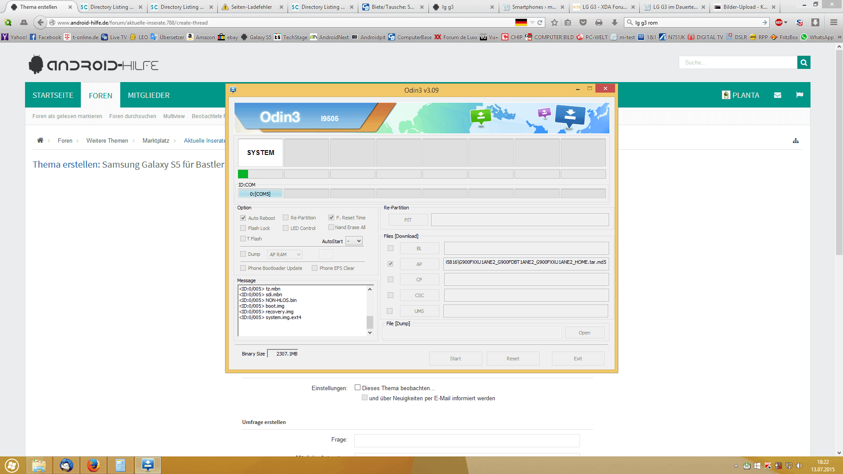Toggle the Auto Reboot checkbox in Odin3
Viewport: 843px width, 474px height.
click(x=243, y=218)
